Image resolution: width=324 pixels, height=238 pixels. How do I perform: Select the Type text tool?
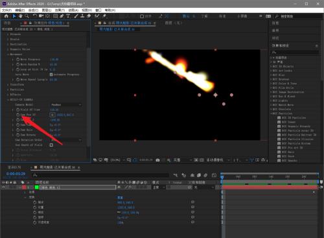[68, 16]
